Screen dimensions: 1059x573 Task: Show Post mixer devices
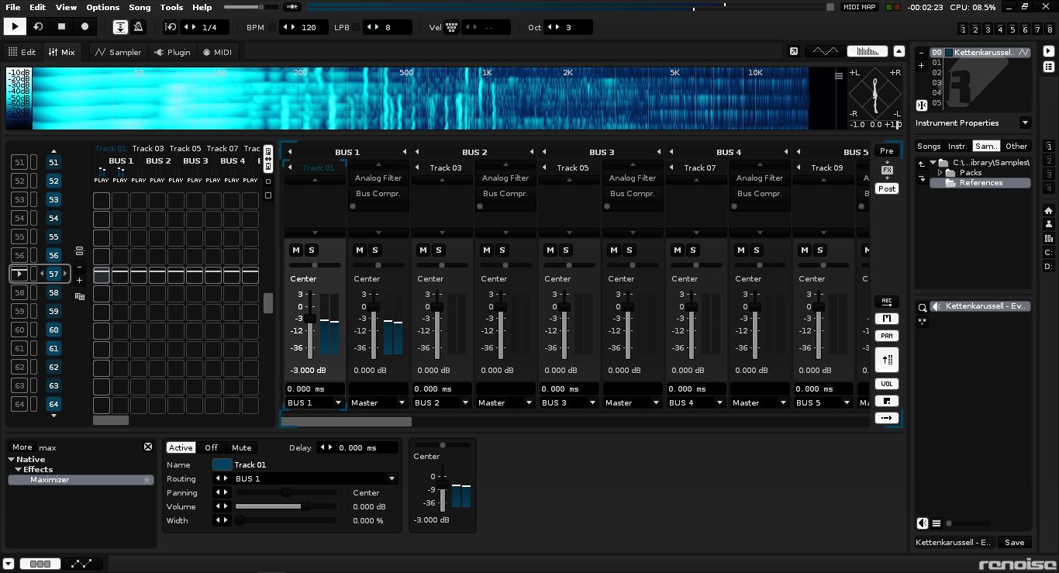click(886, 189)
